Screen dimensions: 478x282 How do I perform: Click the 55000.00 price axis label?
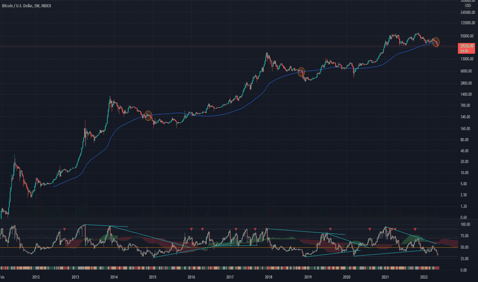tap(468, 36)
